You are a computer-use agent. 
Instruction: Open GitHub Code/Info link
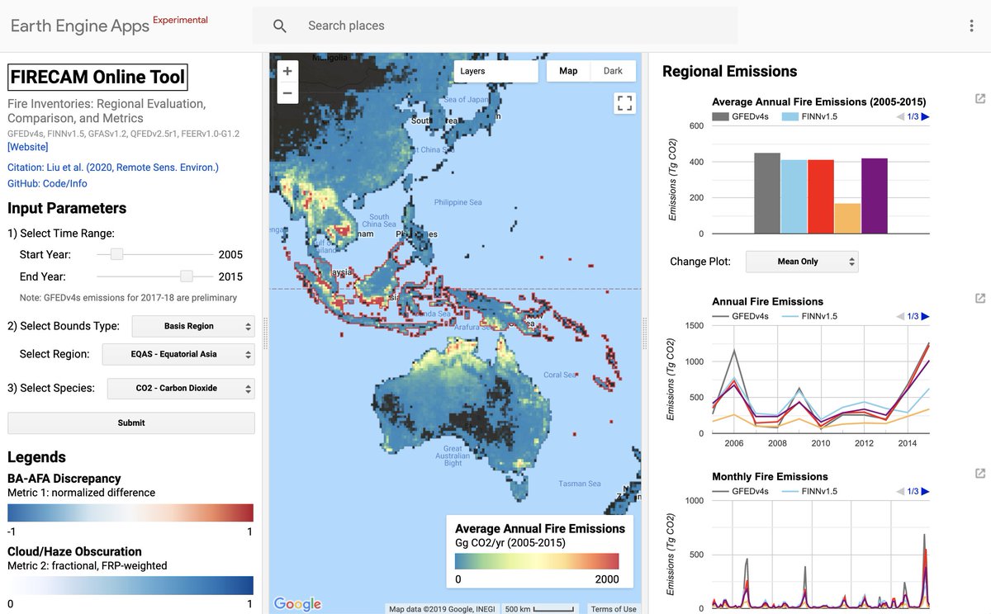click(x=47, y=183)
